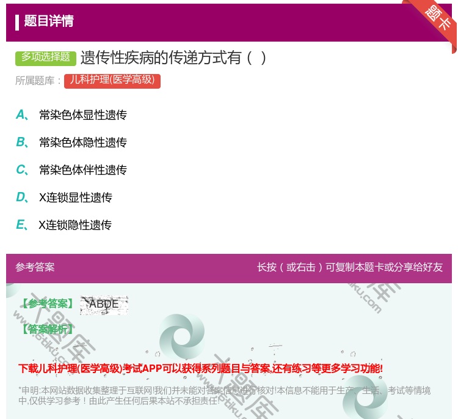Select option D X连锁显性遗传
The width and height of the screenshot is (458, 419).
pyautogui.click(x=76, y=198)
